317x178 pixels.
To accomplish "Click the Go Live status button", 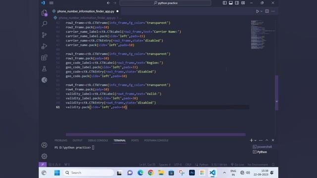I will pos(237,165).
